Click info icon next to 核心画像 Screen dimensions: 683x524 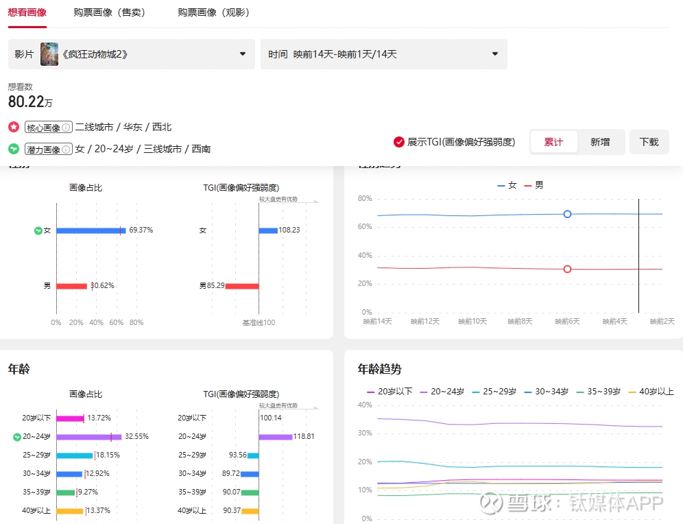pyautogui.click(x=66, y=128)
